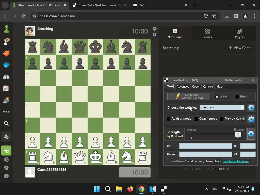Click the START BOT button
This screenshot has width=260, height=195.
click(189, 96)
